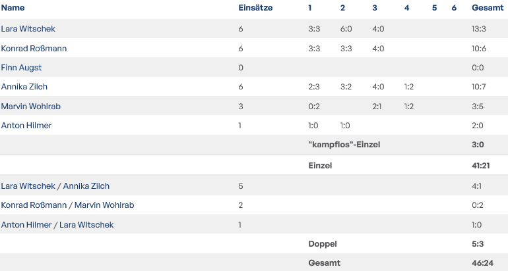Click the column header labeled 4
The width and height of the screenshot is (508, 271).
[407, 8]
